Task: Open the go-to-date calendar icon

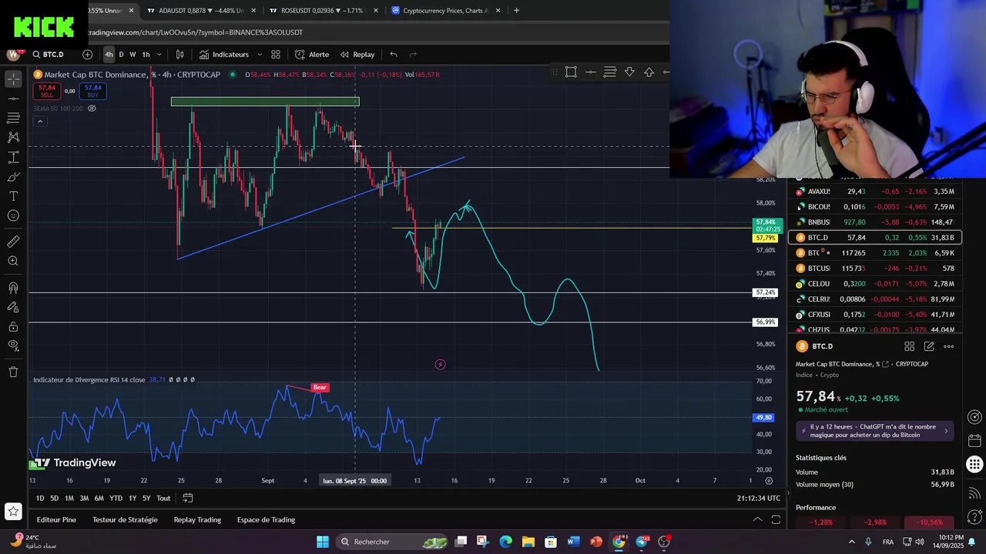Action: [187, 499]
